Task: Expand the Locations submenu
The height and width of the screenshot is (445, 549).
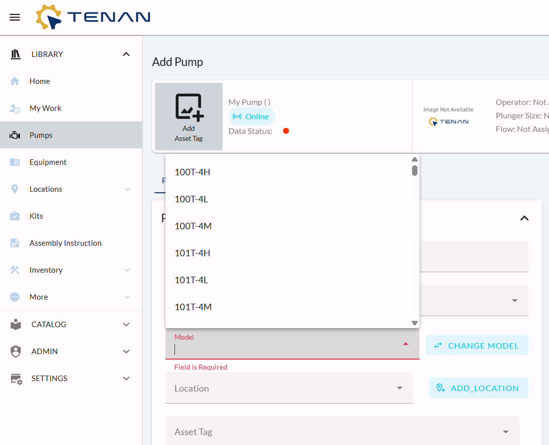Action: click(x=127, y=189)
